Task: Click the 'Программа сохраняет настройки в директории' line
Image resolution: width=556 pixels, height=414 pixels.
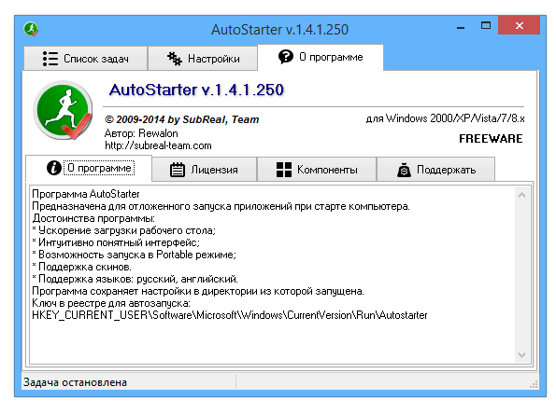Action: [x=198, y=291]
